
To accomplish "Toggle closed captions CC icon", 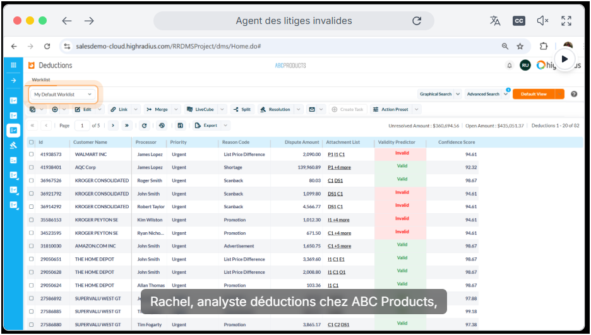I will (518, 21).
